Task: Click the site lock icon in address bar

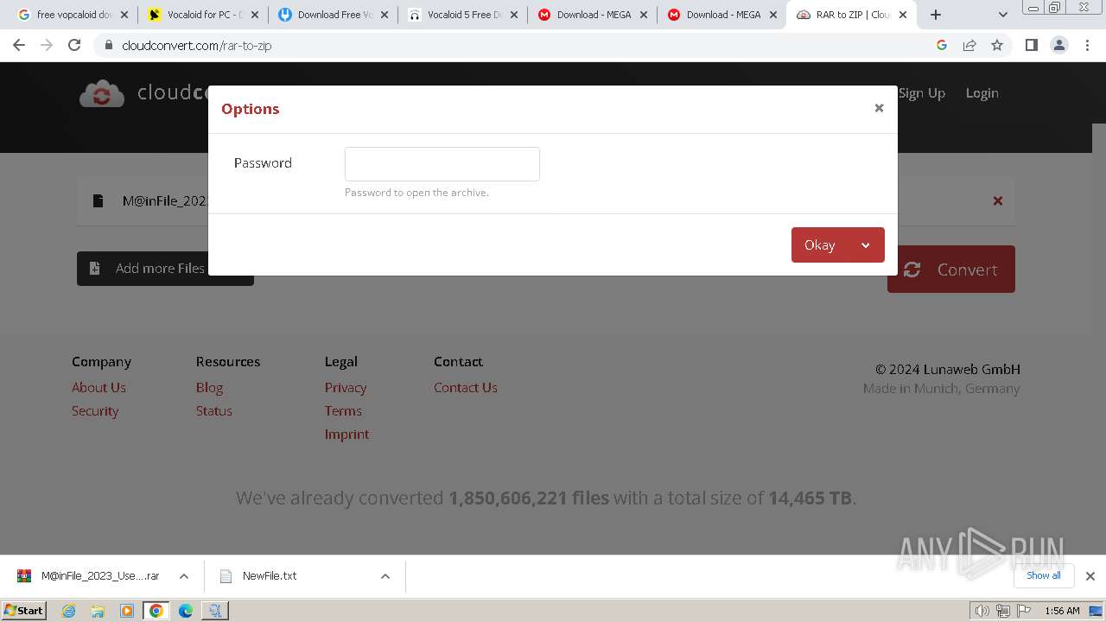Action: (109, 45)
